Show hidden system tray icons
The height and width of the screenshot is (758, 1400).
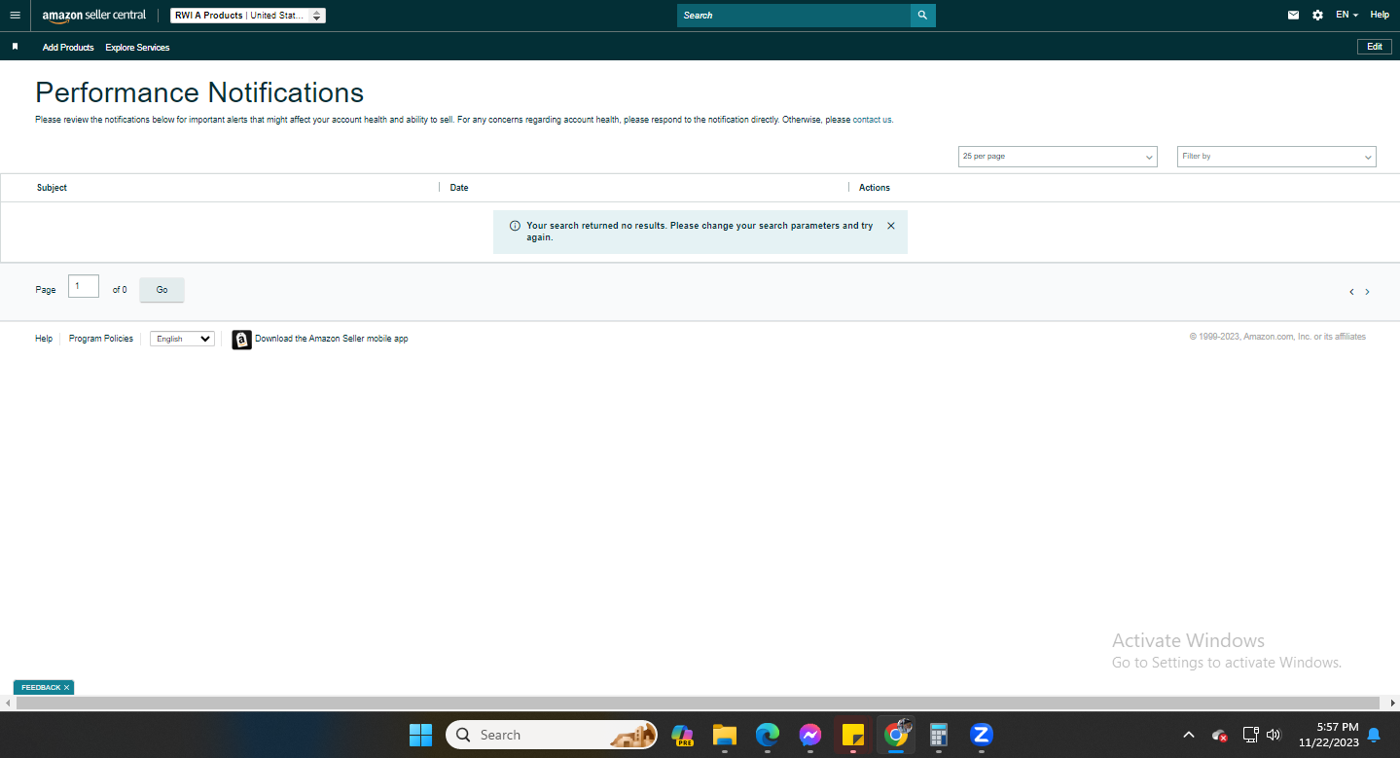pos(1188,735)
